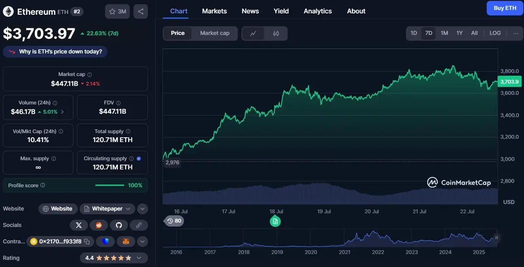
Task: Click the Ethereum logo icon
Action: 8,11
